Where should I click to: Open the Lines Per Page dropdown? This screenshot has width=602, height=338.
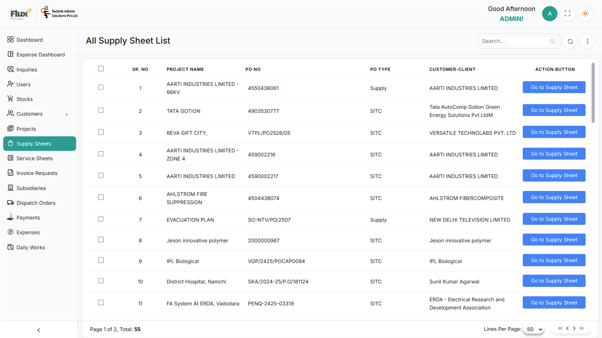(534, 329)
